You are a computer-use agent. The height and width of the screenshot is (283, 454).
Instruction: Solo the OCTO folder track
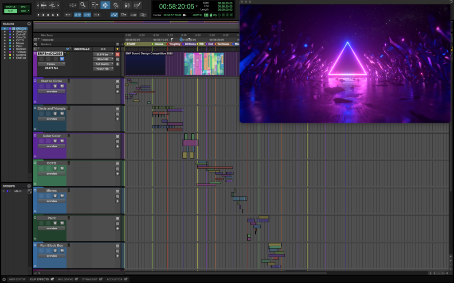tap(55, 168)
